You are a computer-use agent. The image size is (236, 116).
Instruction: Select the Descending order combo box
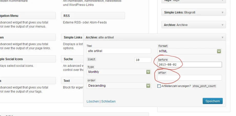point(119,86)
